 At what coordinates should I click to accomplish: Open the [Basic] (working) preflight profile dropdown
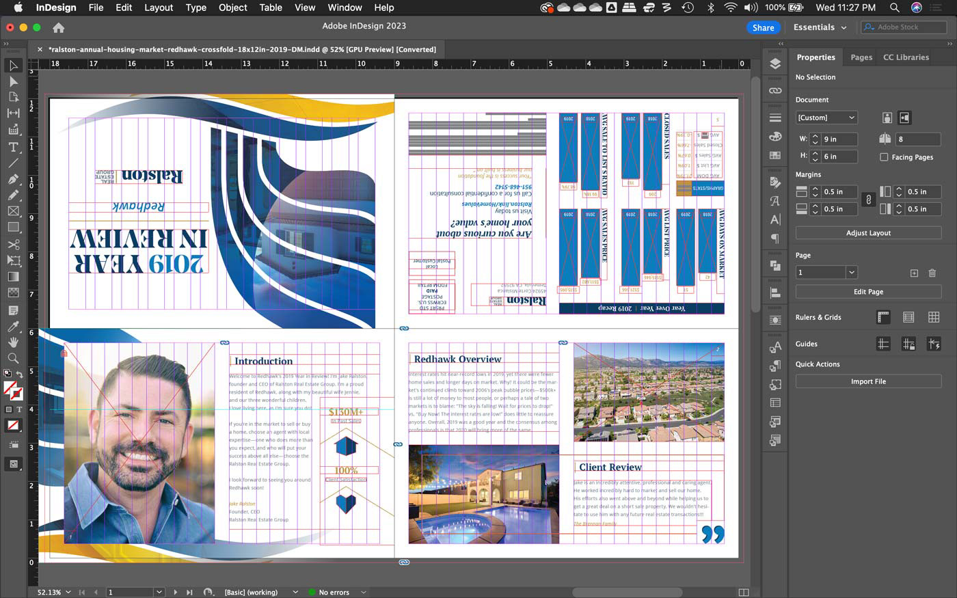tap(295, 592)
